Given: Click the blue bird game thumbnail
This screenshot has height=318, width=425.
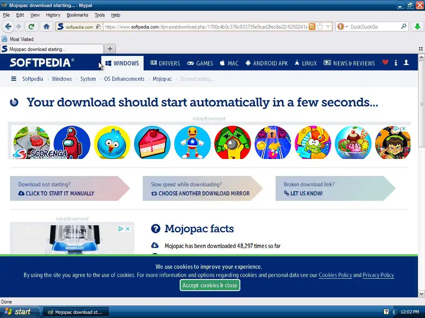Looking at the screenshot, I should 112,142.
